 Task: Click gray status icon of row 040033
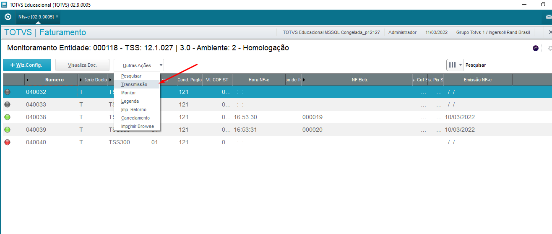point(7,104)
